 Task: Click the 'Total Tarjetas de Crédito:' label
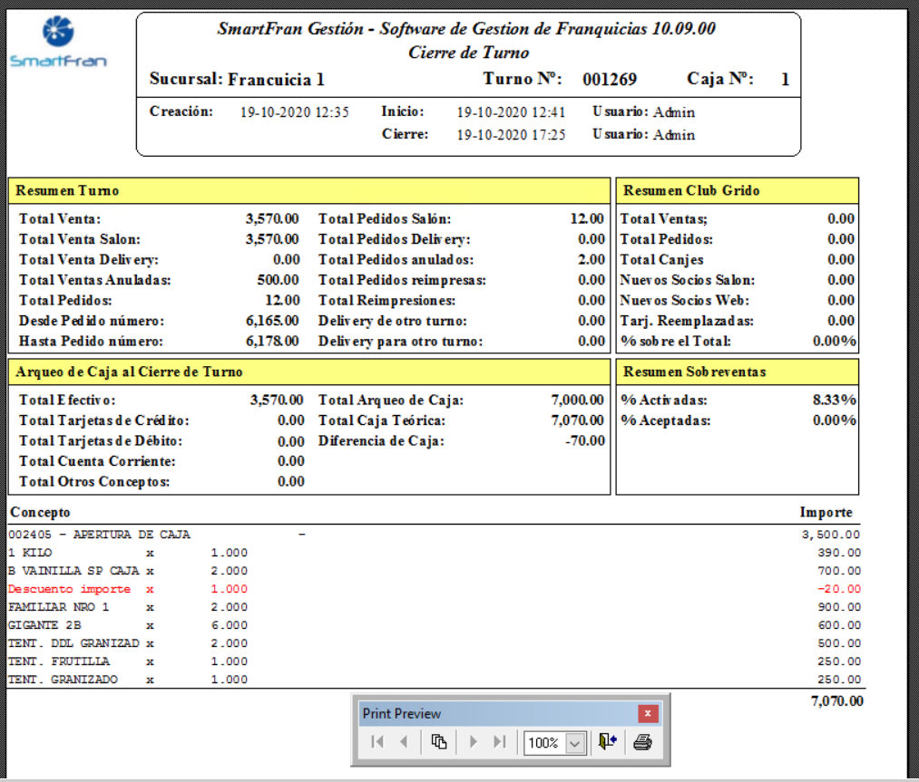click(103, 420)
